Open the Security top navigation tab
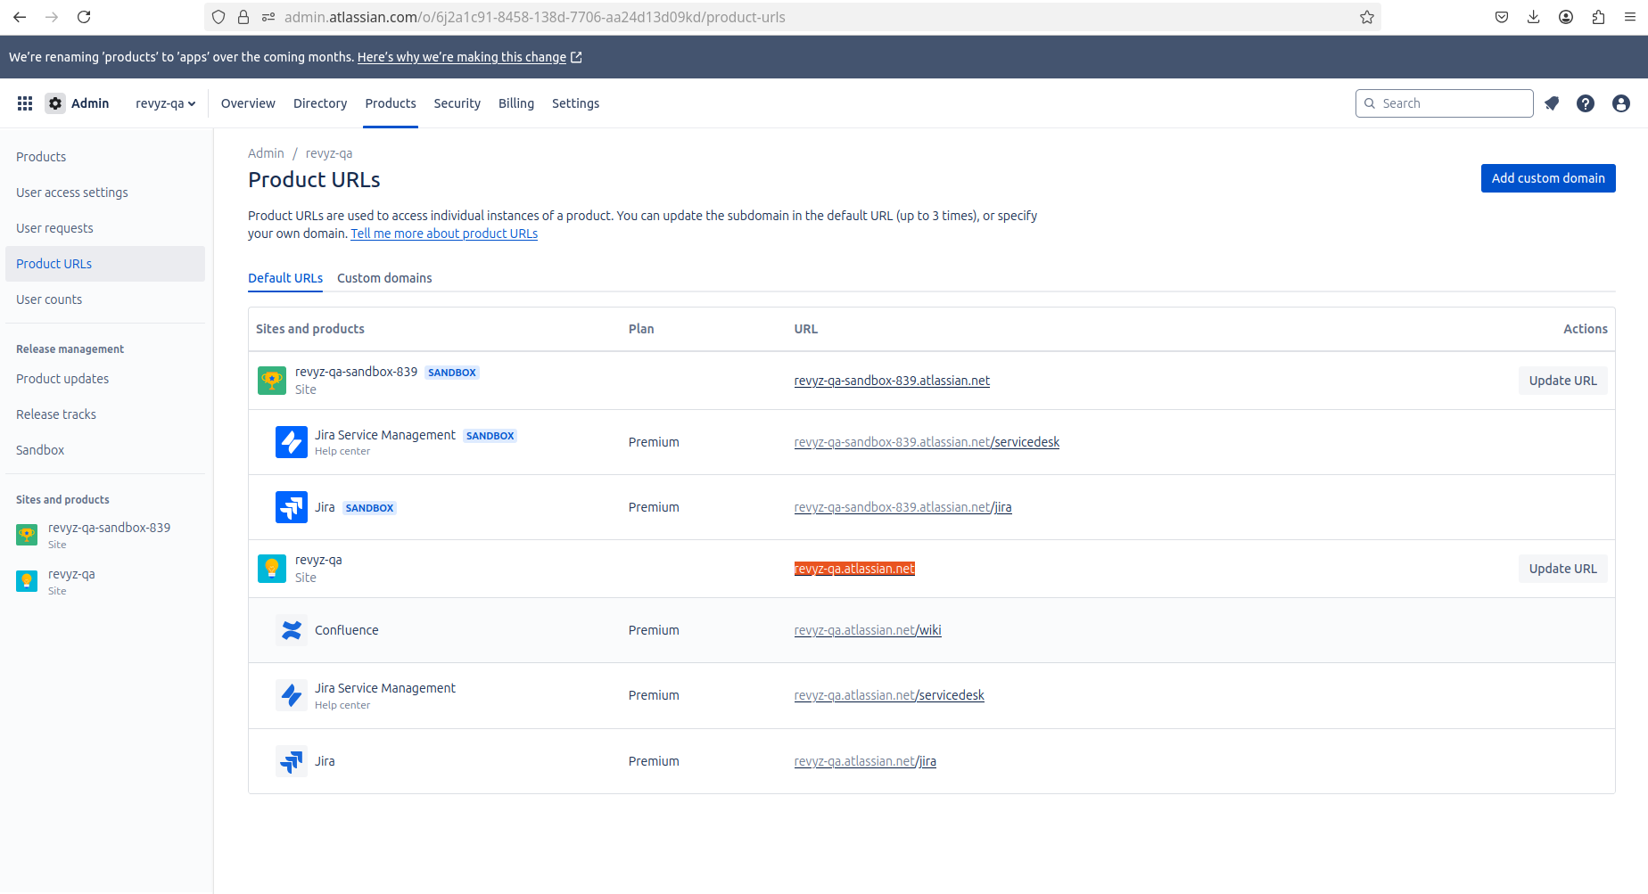Viewport: 1648px width, 894px height. pyautogui.click(x=457, y=103)
